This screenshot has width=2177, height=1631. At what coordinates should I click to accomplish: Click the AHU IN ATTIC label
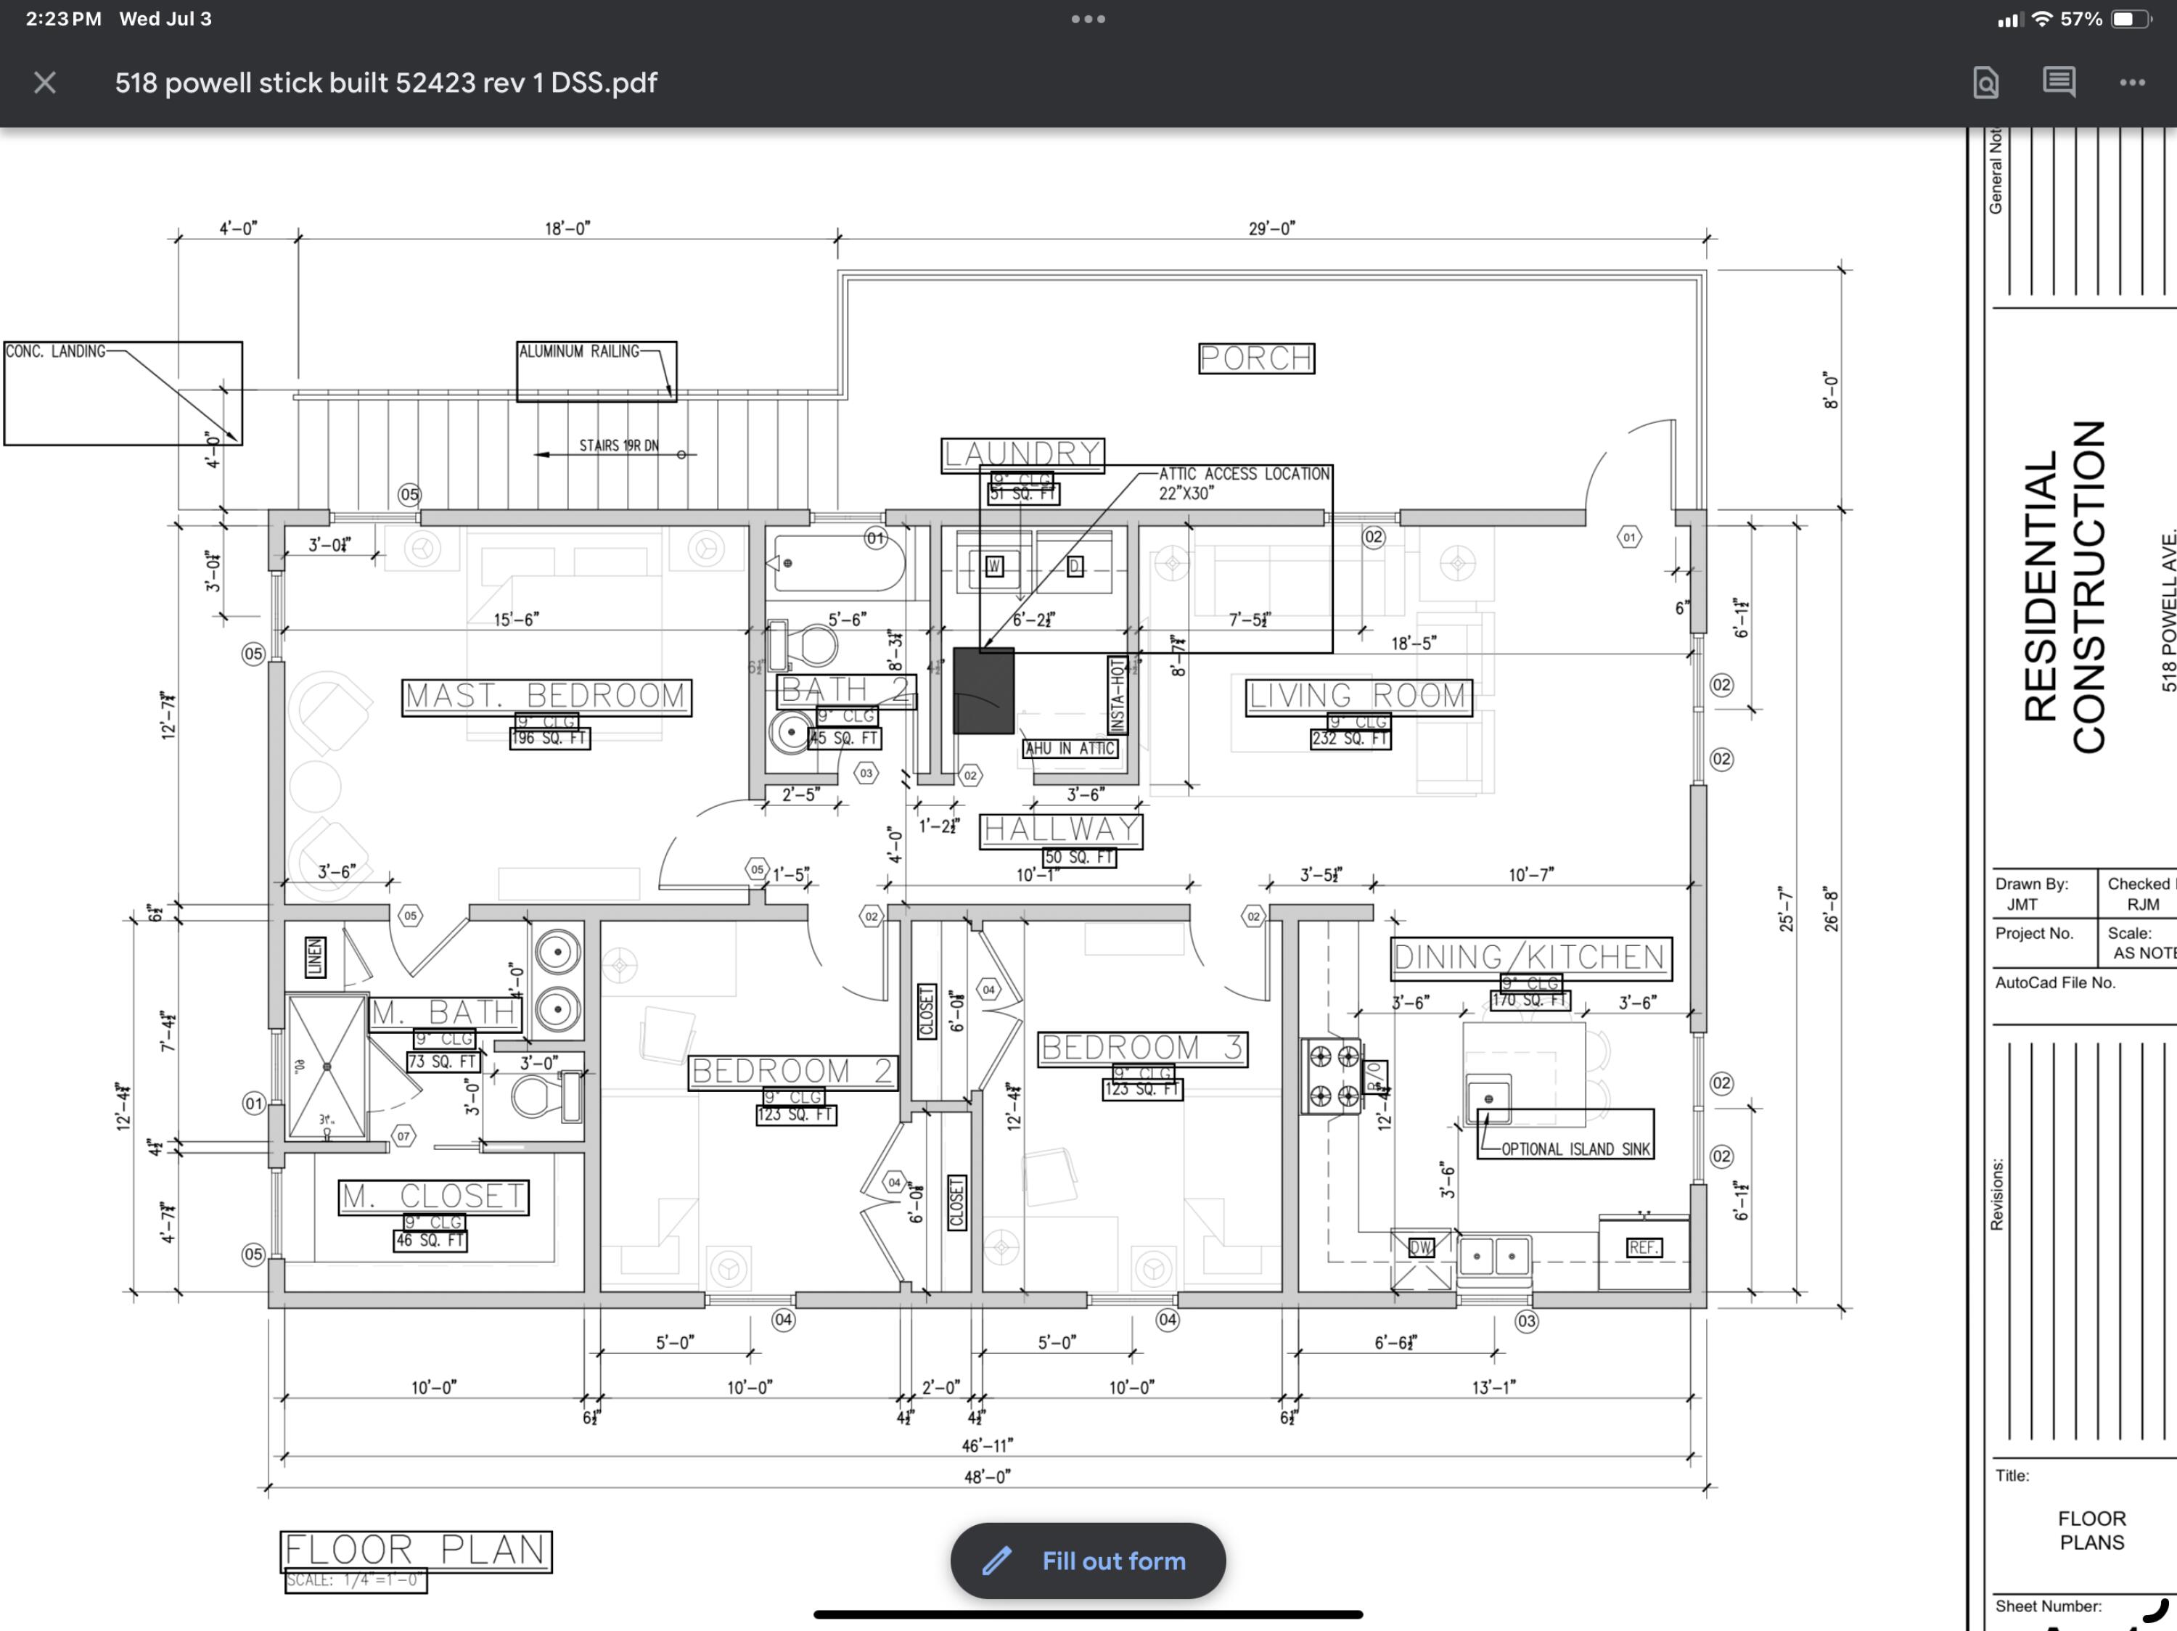pyautogui.click(x=1069, y=749)
